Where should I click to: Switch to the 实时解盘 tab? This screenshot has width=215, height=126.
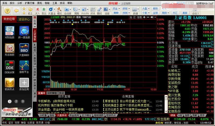pyautogui.click(x=52, y=93)
